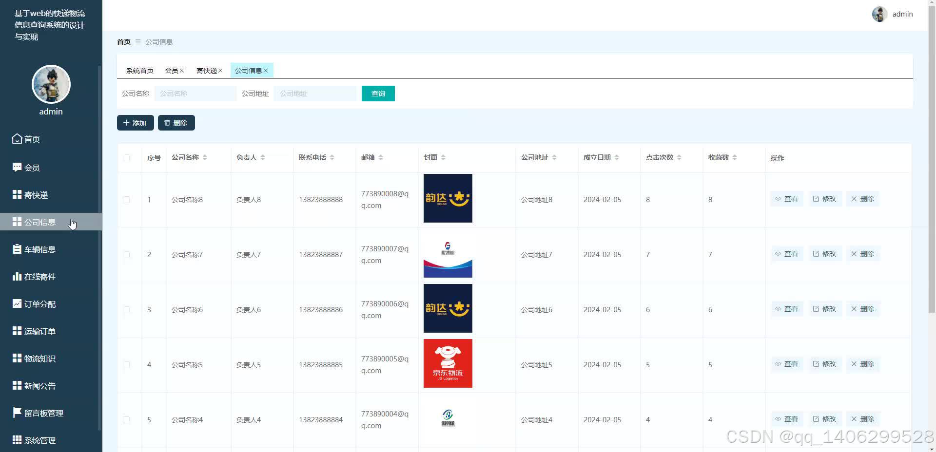Click the flag icon beside 留言板管理
Viewport: 936px width, 452px height.
(17, 413)
